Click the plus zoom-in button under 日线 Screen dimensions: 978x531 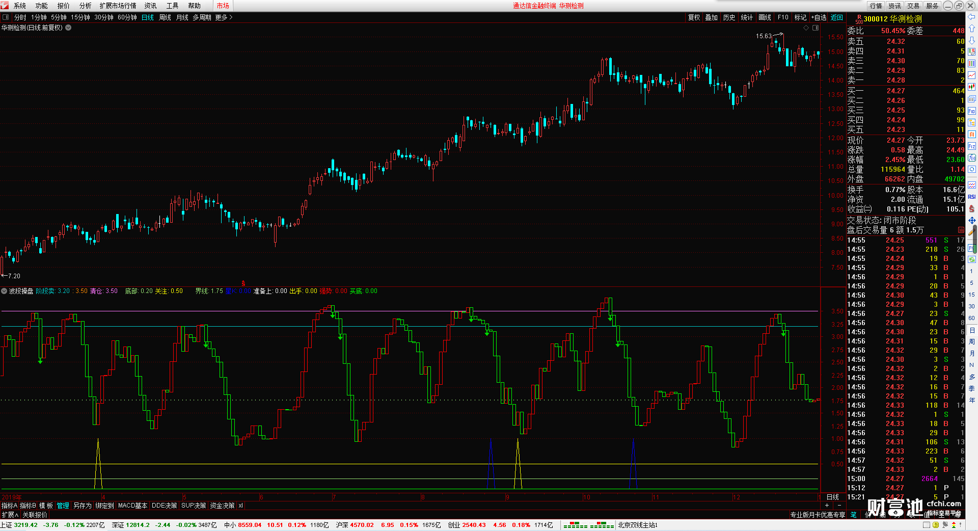827,506
